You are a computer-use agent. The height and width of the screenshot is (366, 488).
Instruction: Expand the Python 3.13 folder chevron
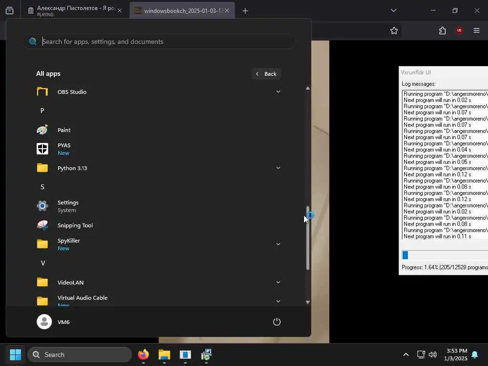278,168
